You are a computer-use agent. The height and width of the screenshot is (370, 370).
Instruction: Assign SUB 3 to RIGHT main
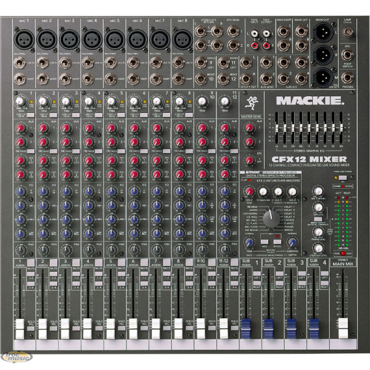tap(302, 283)
